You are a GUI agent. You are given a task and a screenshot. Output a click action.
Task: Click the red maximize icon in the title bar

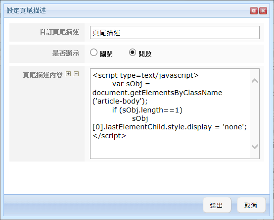(x=254, y=11)
